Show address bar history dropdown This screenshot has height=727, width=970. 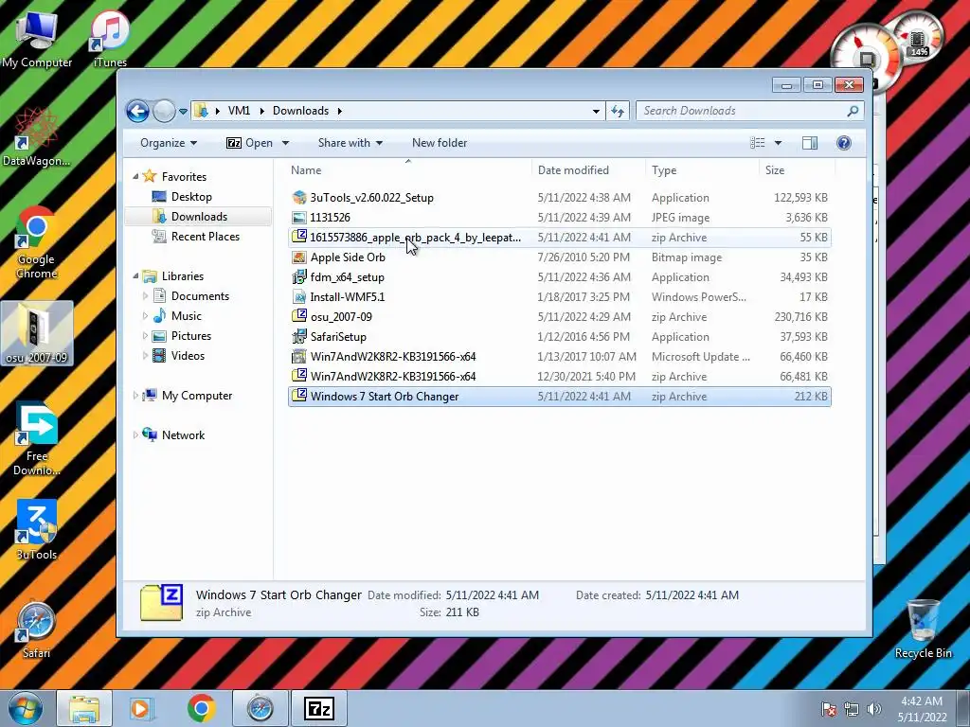point(596,112)
